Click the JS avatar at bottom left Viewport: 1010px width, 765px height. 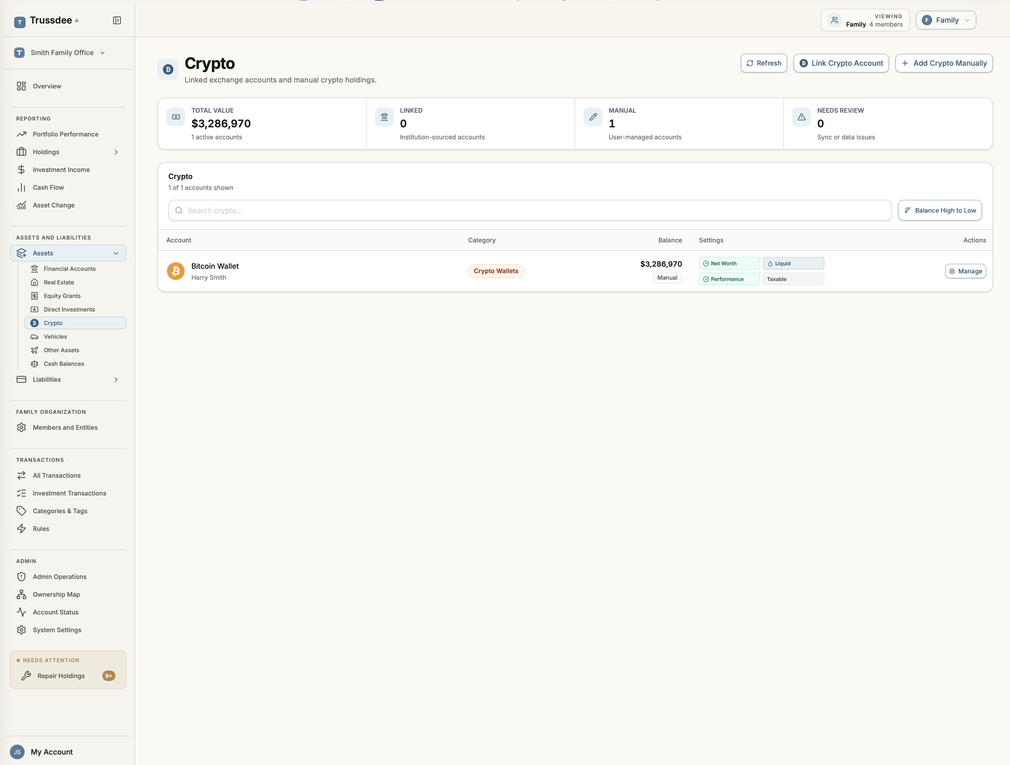[x=17, y=752]
